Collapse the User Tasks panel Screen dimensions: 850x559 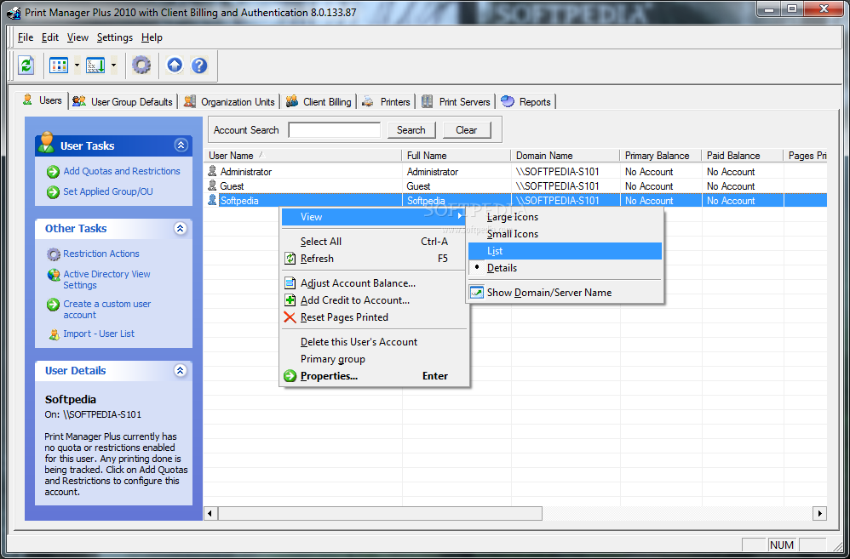tap(181, 145)
